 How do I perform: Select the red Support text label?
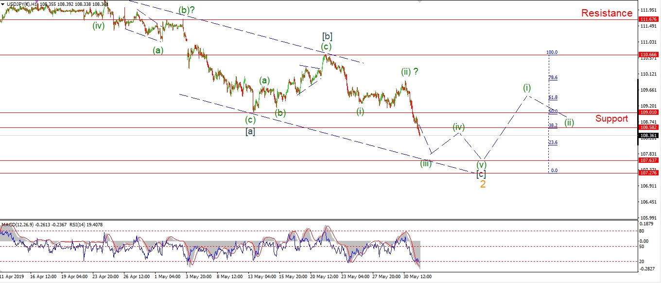[611, 119]
